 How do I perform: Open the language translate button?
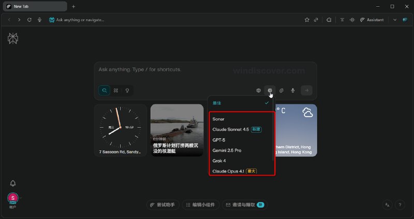pyautogui.click(x=387, y=205)
